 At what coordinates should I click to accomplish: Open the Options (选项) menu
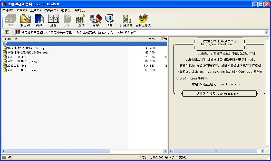[x=66, y=10]
